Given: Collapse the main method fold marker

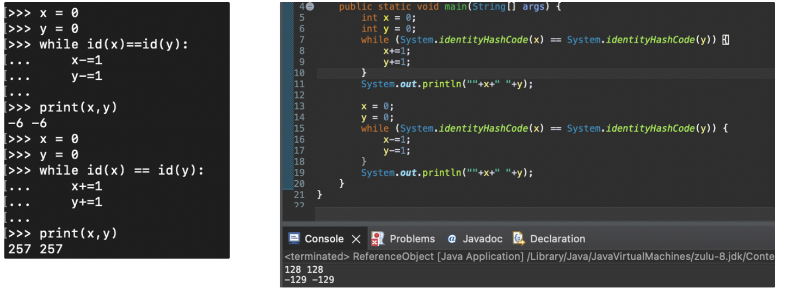Looking at the screenshot, I should tap(310, 7).
